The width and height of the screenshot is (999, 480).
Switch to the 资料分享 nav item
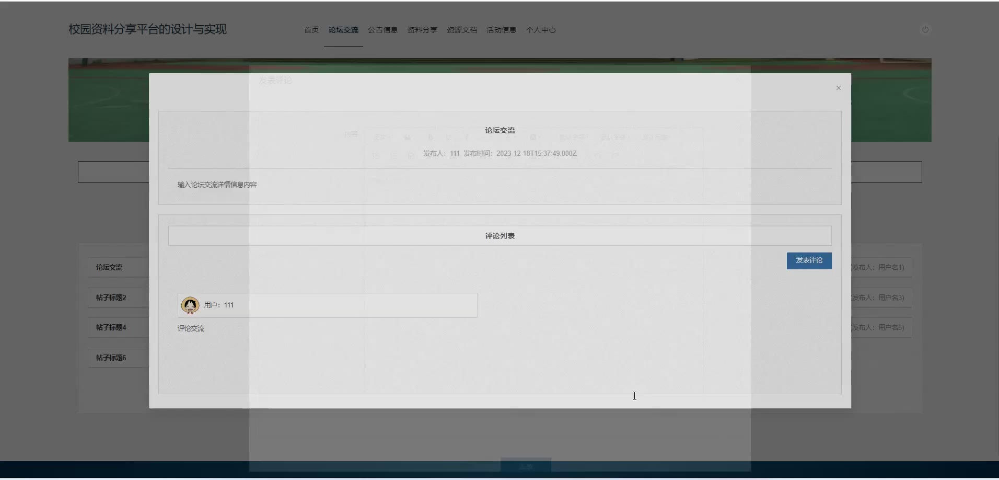click(x=422, y=30)
